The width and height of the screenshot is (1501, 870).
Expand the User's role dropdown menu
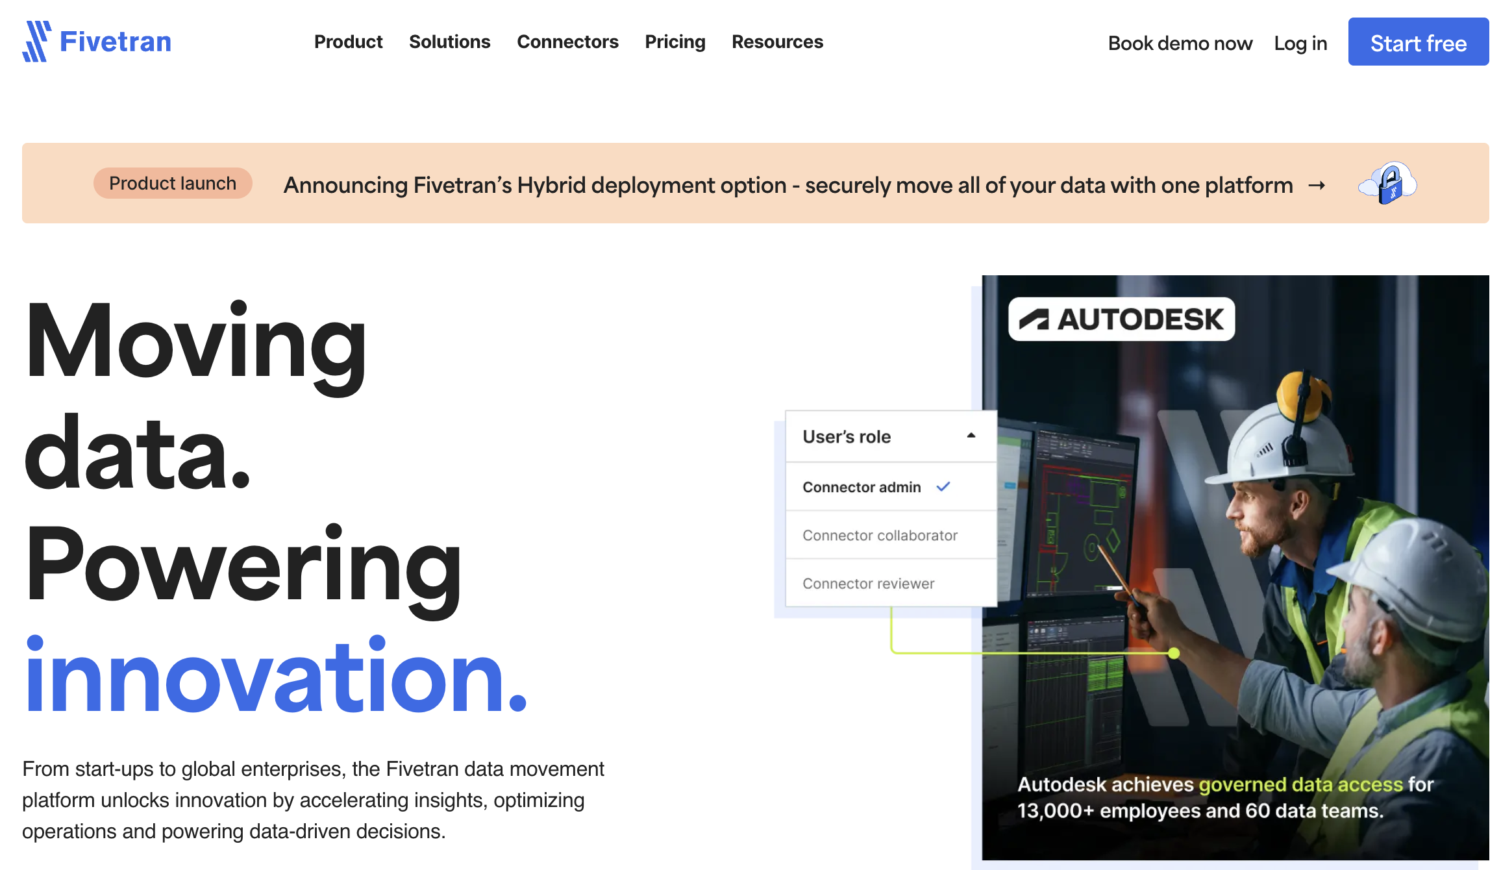pos(886,436)
